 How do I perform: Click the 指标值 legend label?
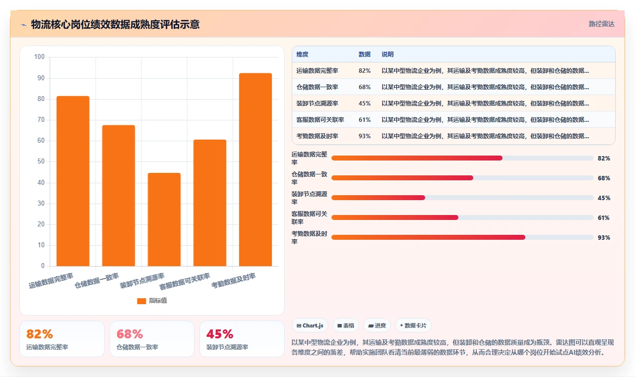(x=158, y=301)
